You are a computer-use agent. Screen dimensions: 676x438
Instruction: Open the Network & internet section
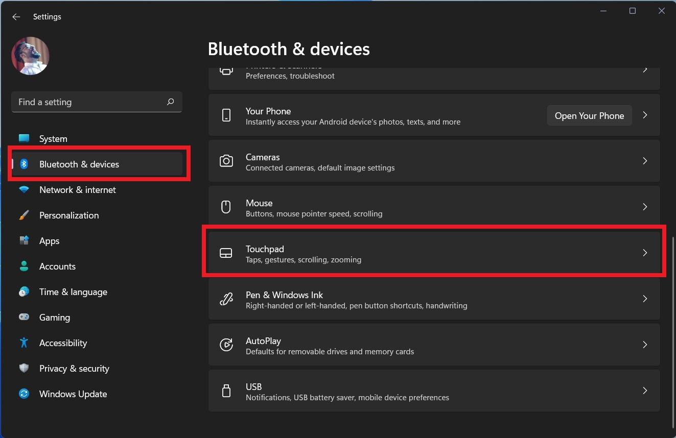point(77,190)
